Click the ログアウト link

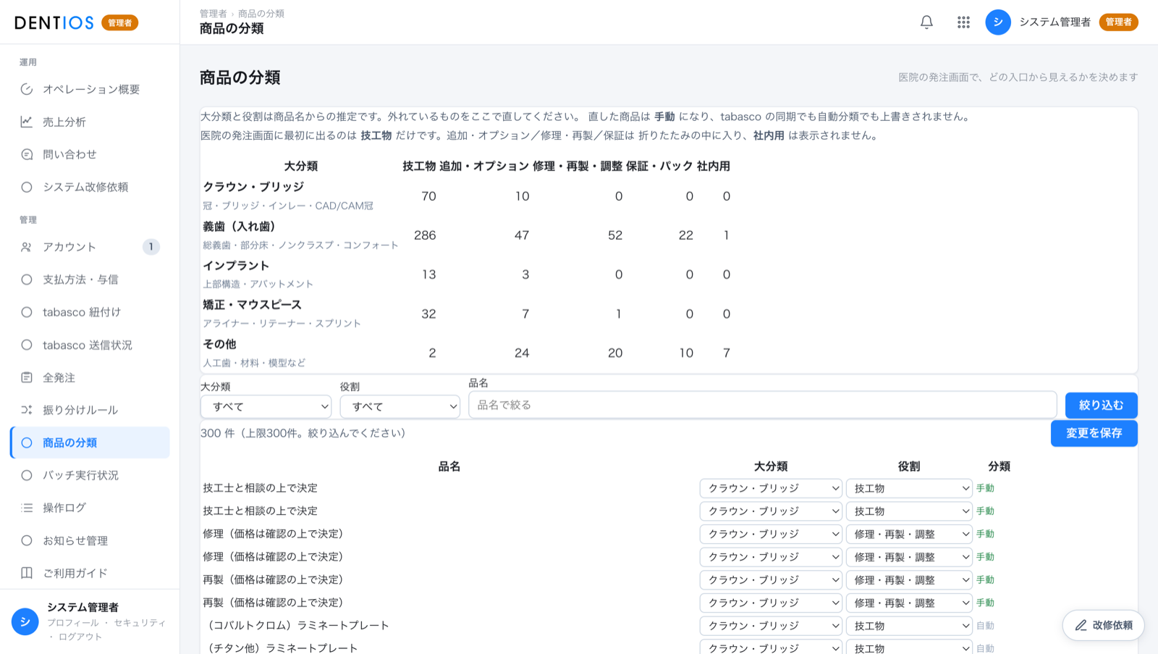(80, 637)
